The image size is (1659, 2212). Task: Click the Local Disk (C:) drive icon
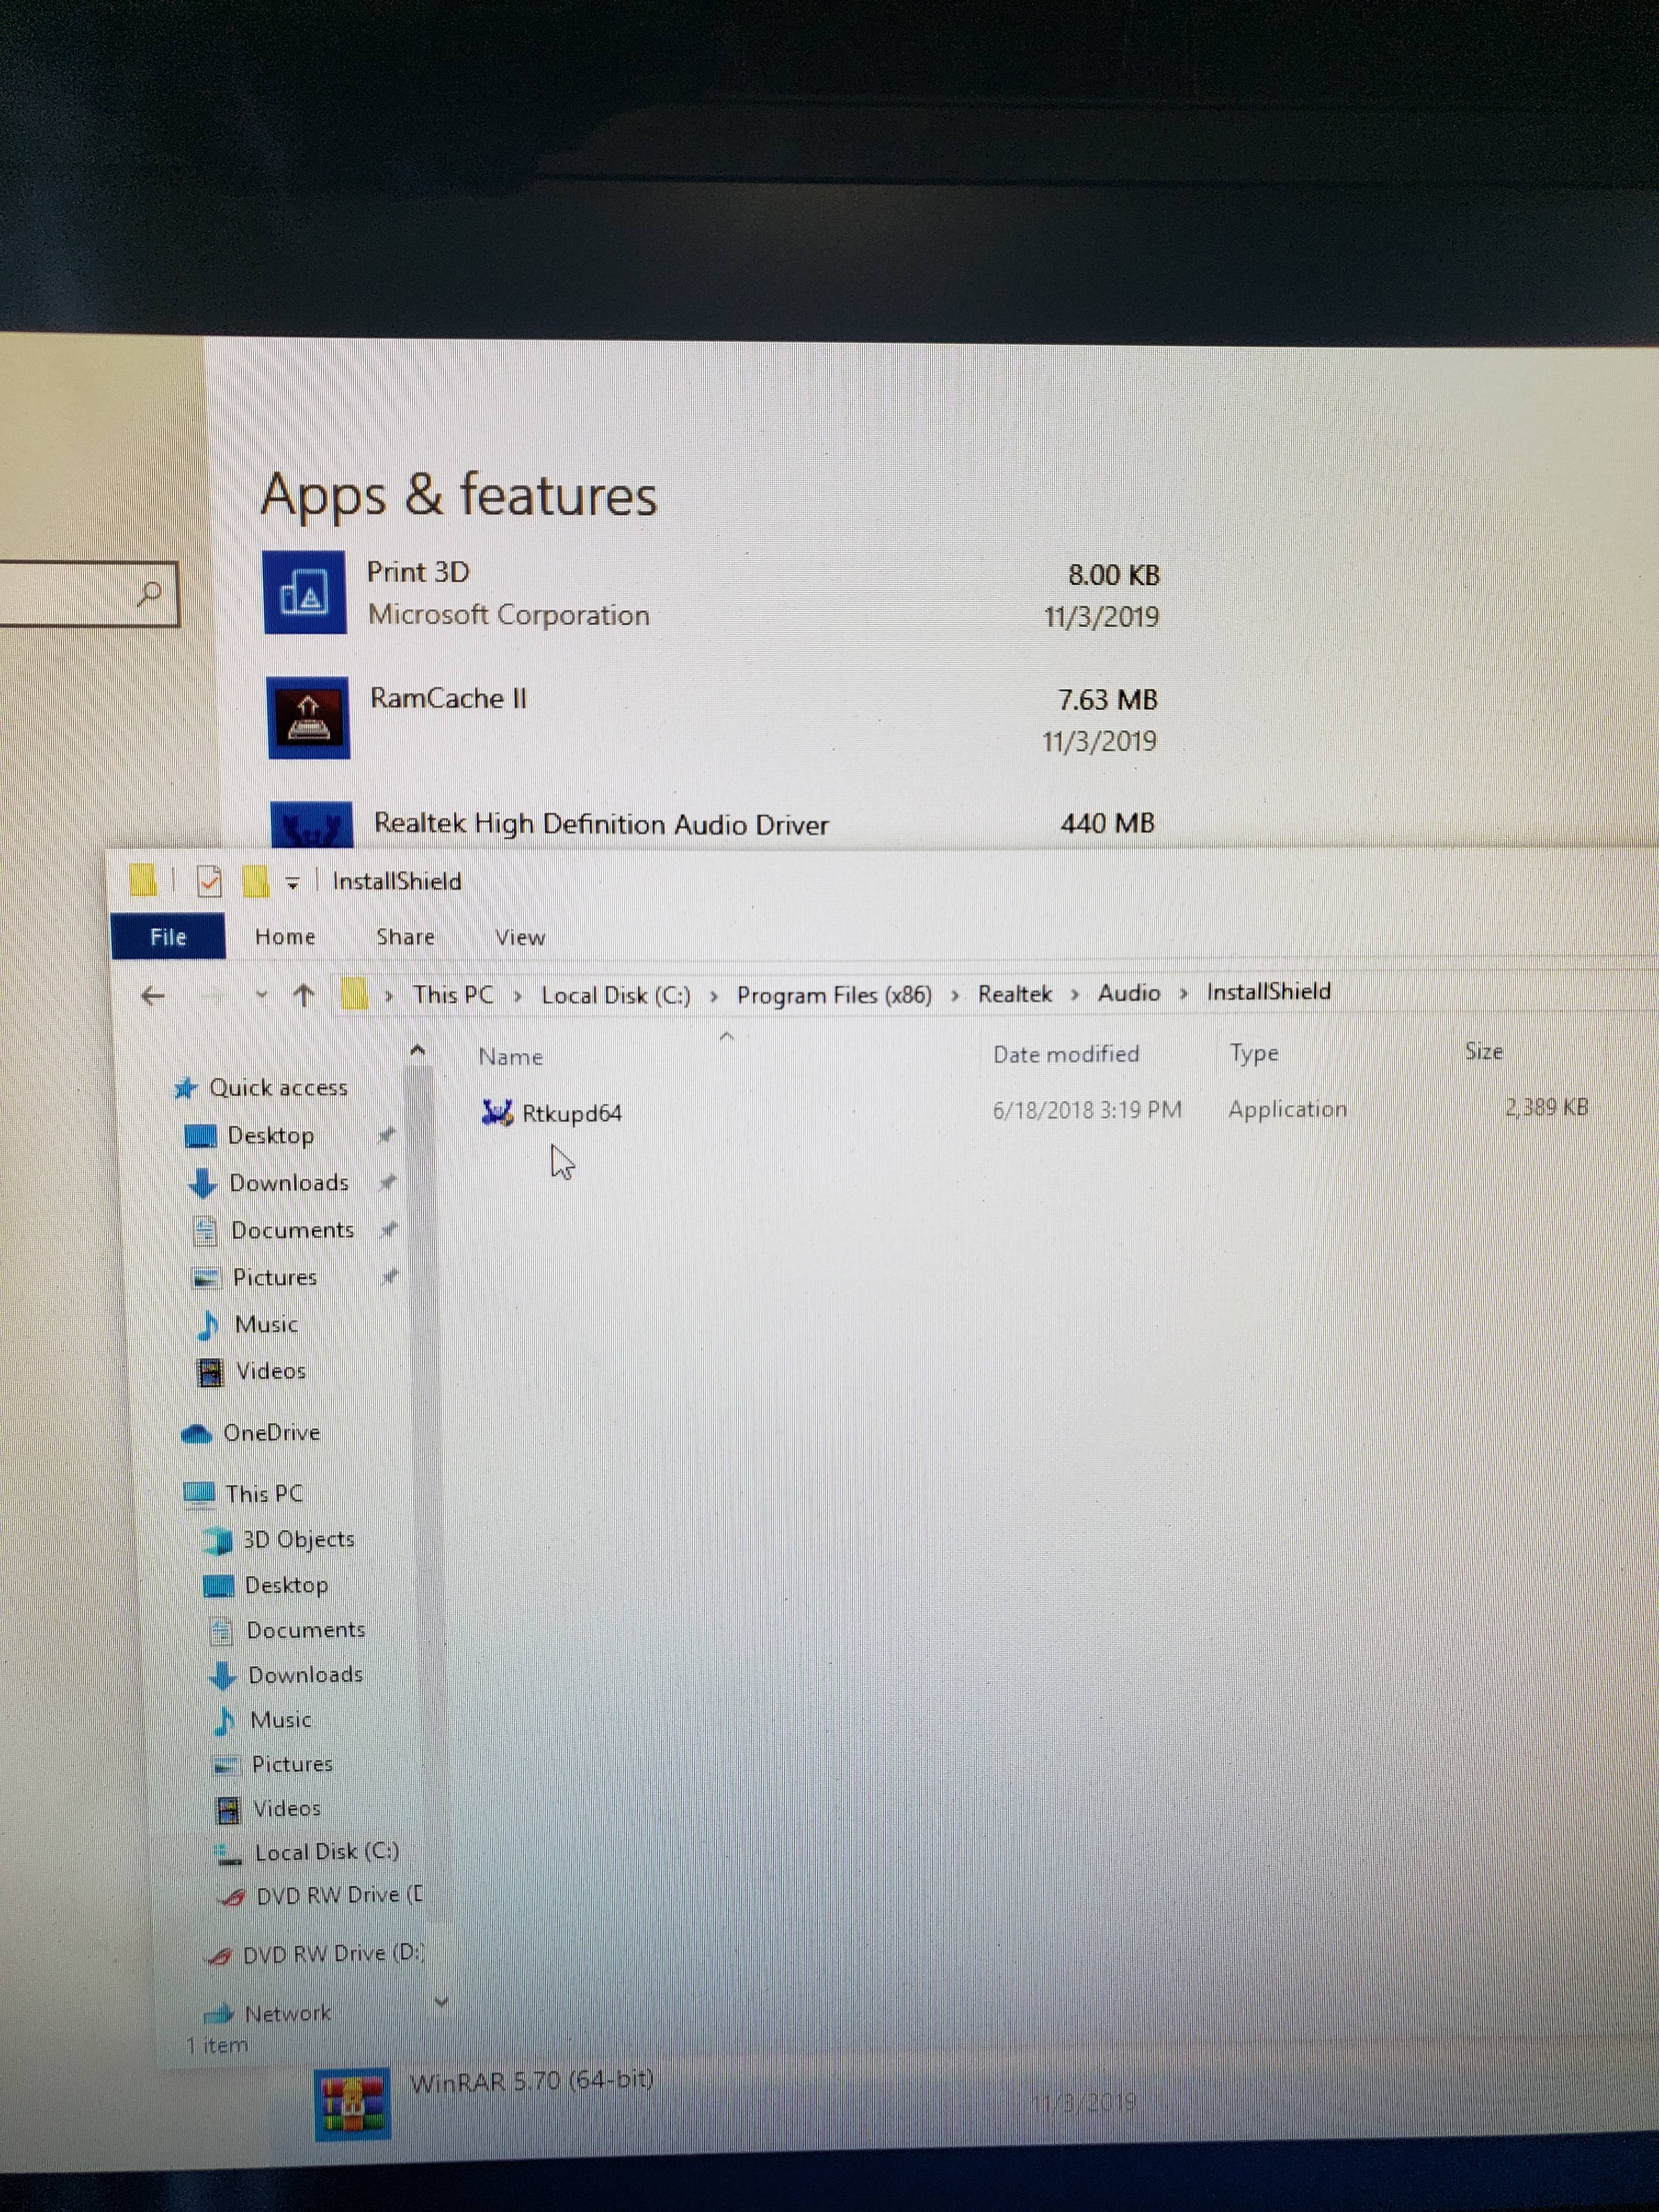(229, 1854)
